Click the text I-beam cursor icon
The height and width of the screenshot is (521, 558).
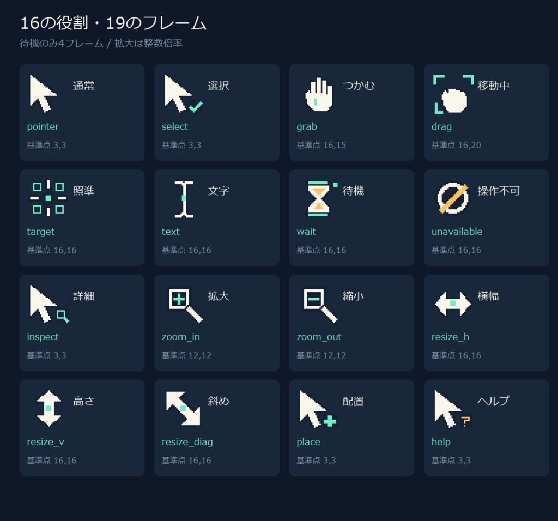184,199
